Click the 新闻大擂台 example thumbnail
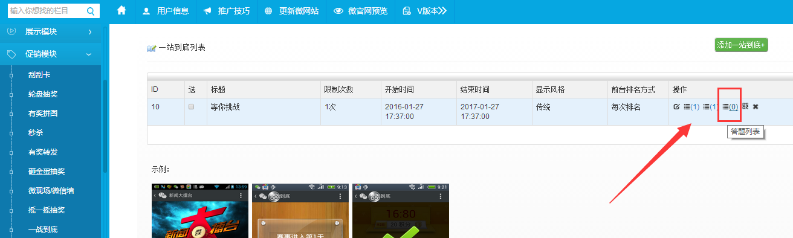 click(x=200, y=211)
